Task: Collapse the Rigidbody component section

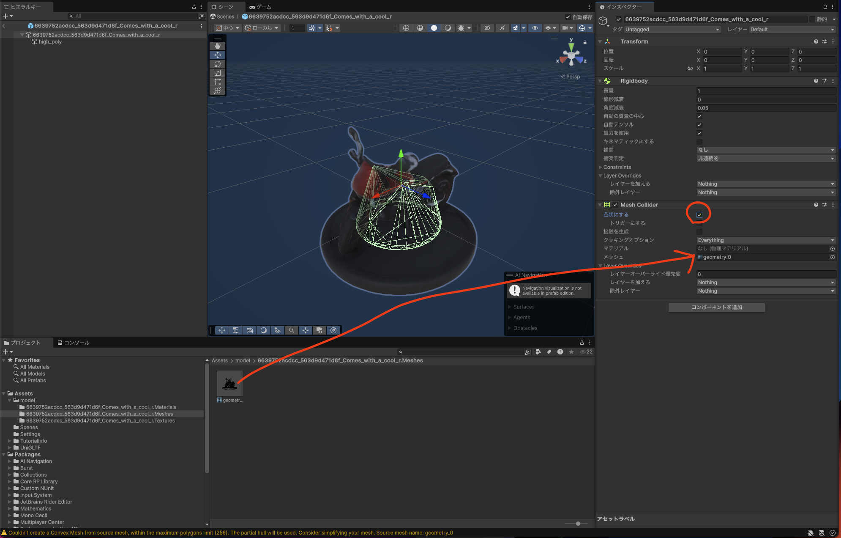Action: pos(601,81)
